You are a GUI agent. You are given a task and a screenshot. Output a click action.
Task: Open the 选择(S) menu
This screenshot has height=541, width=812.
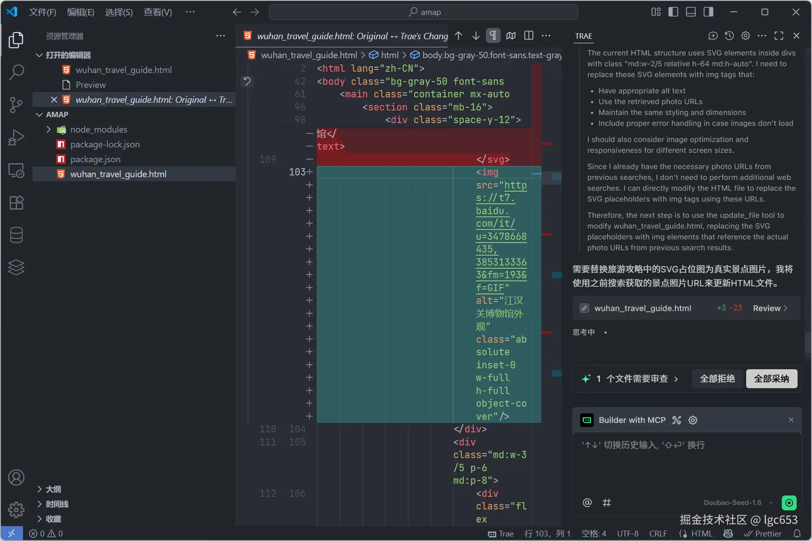119,12
